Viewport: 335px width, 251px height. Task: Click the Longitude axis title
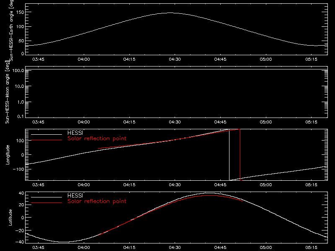pos(8,155)
